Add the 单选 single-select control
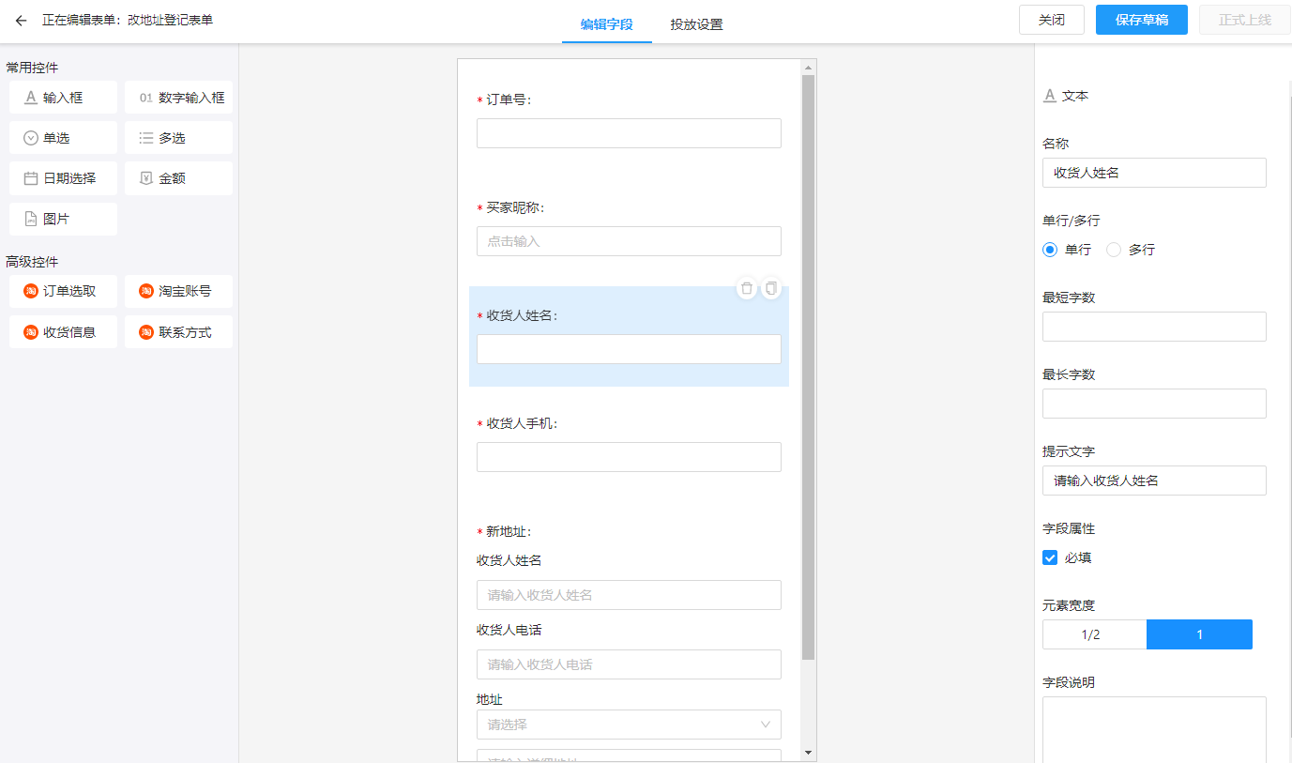Image resolution: width=1292 pixels, height=763 pixels. [63, 138]
